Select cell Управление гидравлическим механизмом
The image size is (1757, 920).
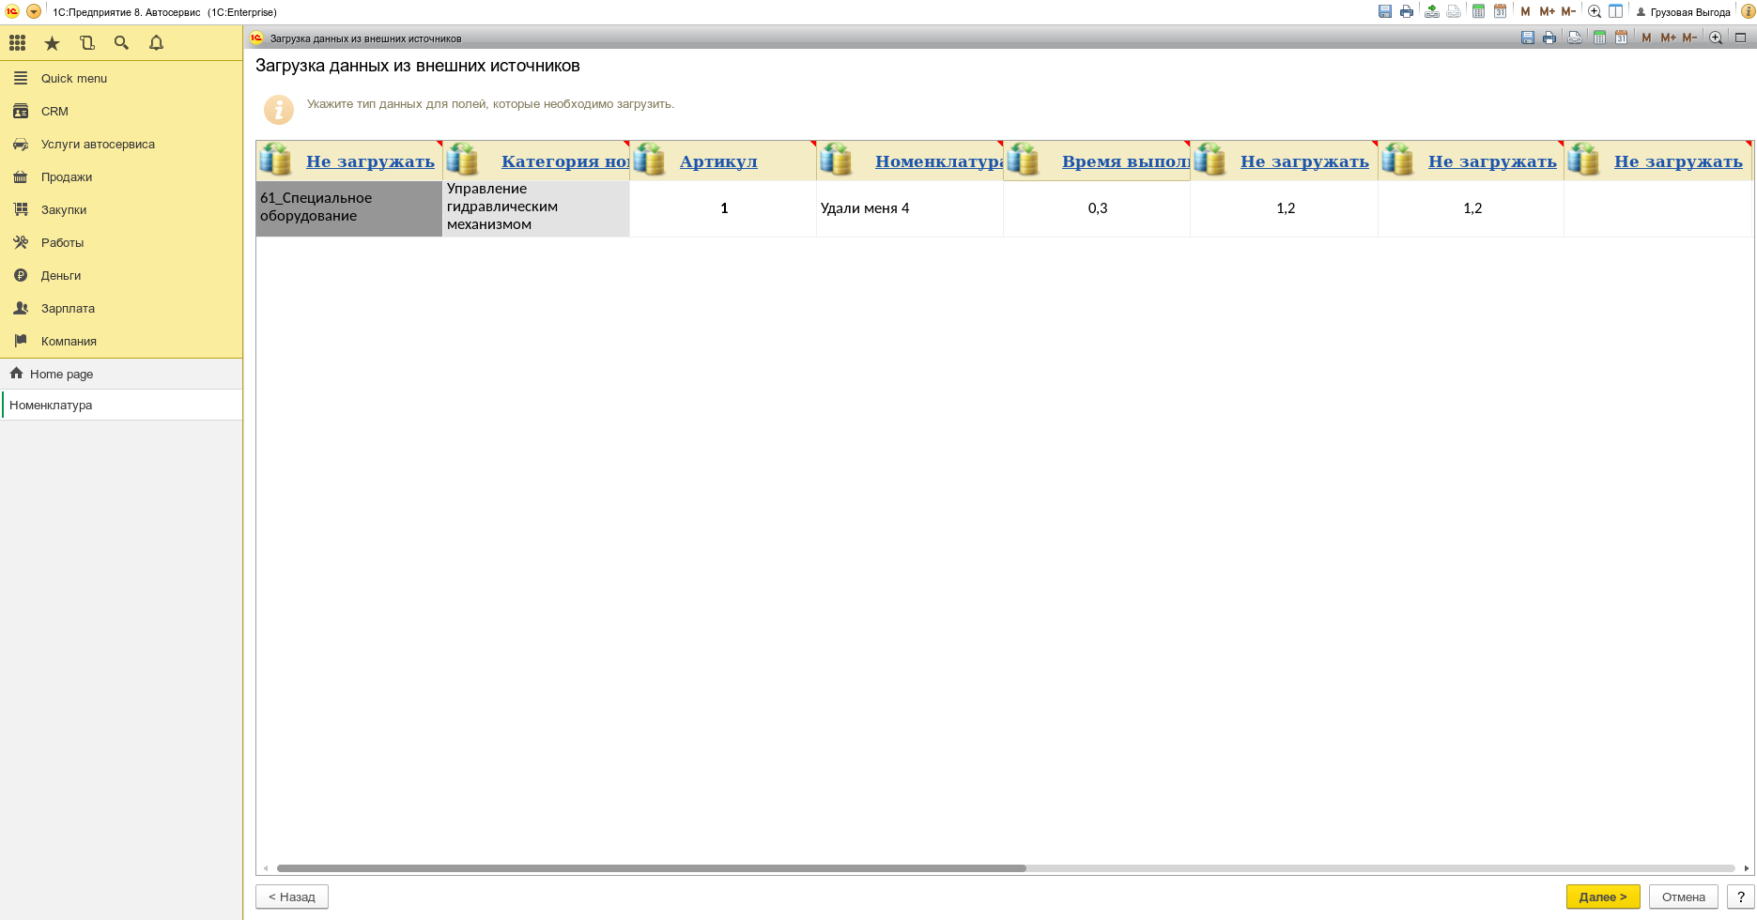(536, 208)
